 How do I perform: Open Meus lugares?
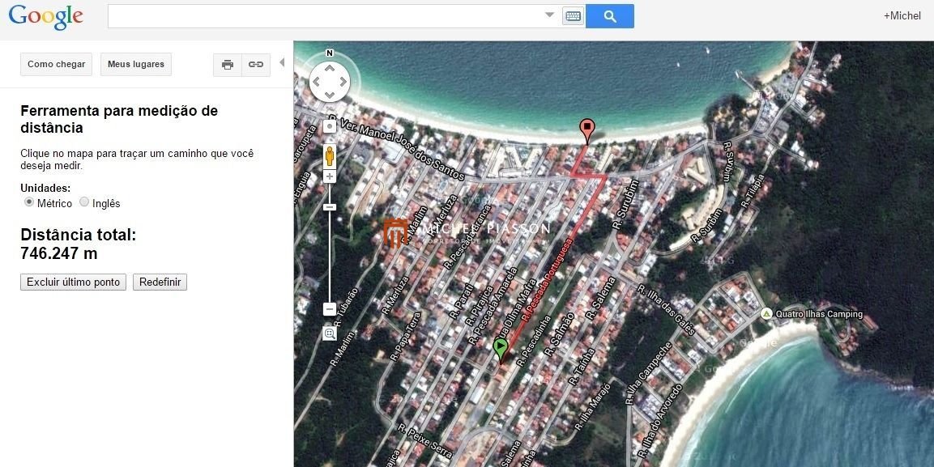[x=135, y=65]
